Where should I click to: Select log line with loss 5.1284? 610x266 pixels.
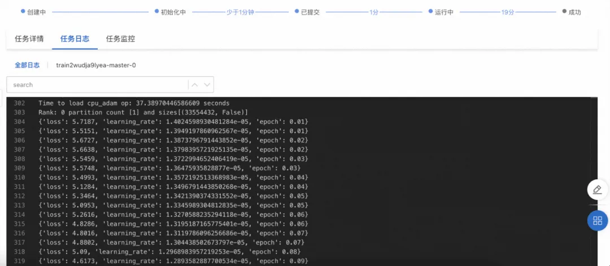pos(173,187)
